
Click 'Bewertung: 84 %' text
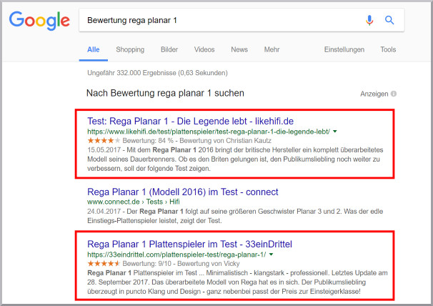pos(148,141)
